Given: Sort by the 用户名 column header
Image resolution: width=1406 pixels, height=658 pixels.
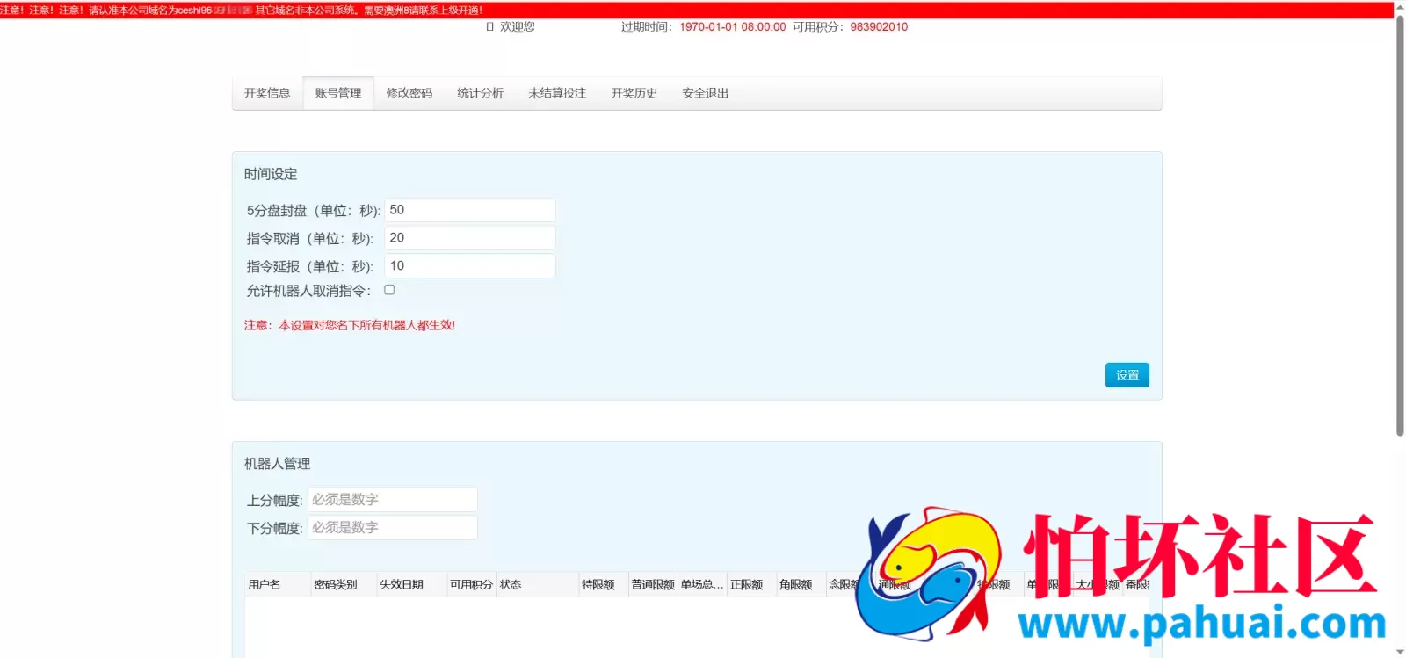Looking at the screenshot, I should (x=278, y=585).
